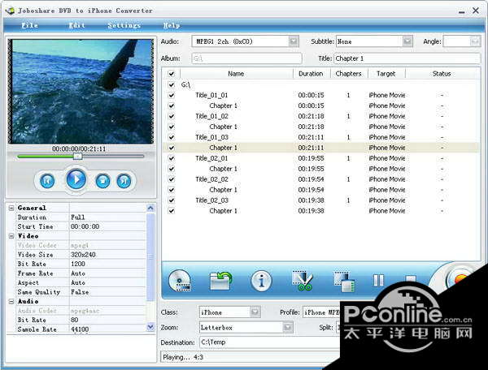Click the previous track button
The height and width of the screenshot is (370, 488).
click(47, 180)
